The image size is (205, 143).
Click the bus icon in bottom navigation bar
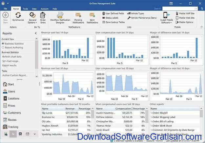click(20, 134)
